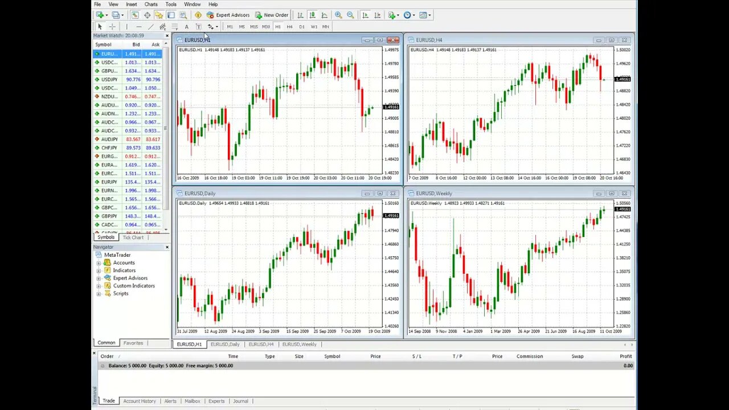Select USDJPY row in Market Watch
The image size is (729, 410).
[128, 80]
